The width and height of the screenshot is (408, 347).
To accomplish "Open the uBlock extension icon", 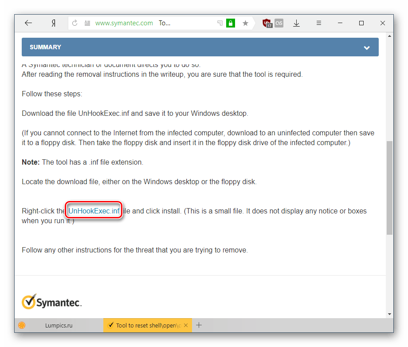I will tap(267, 24).
